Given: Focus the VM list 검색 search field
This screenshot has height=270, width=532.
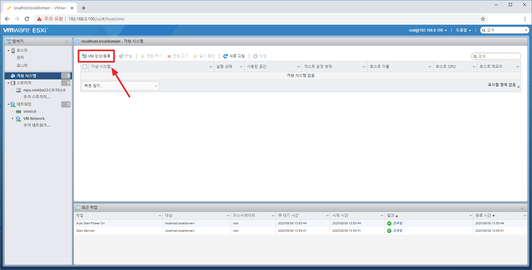Looking at the screenshot, I should (496, 56).
